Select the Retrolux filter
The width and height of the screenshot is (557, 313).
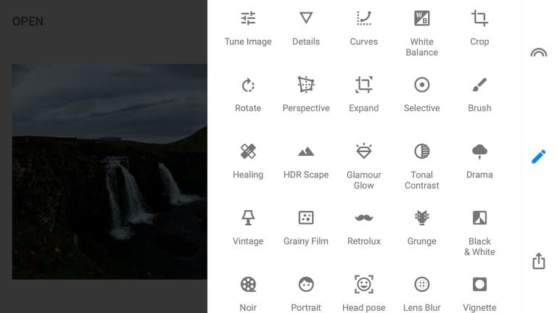coord(364,228)
